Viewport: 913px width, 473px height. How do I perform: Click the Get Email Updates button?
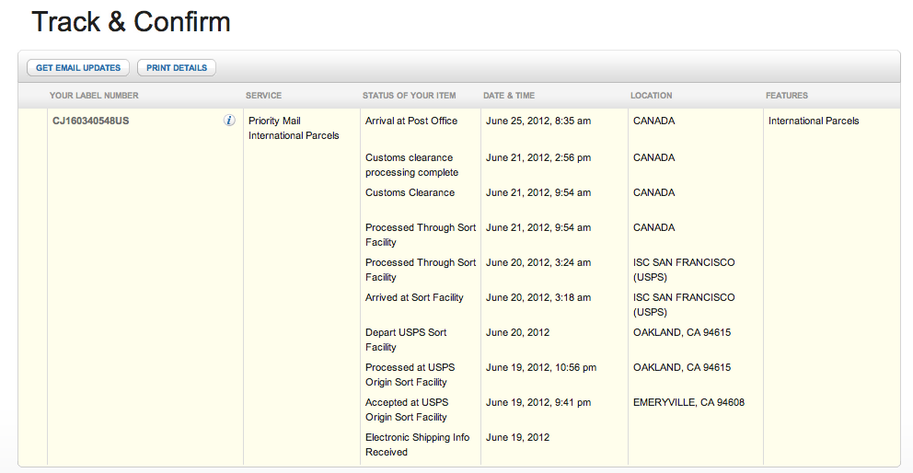point(78,67)
